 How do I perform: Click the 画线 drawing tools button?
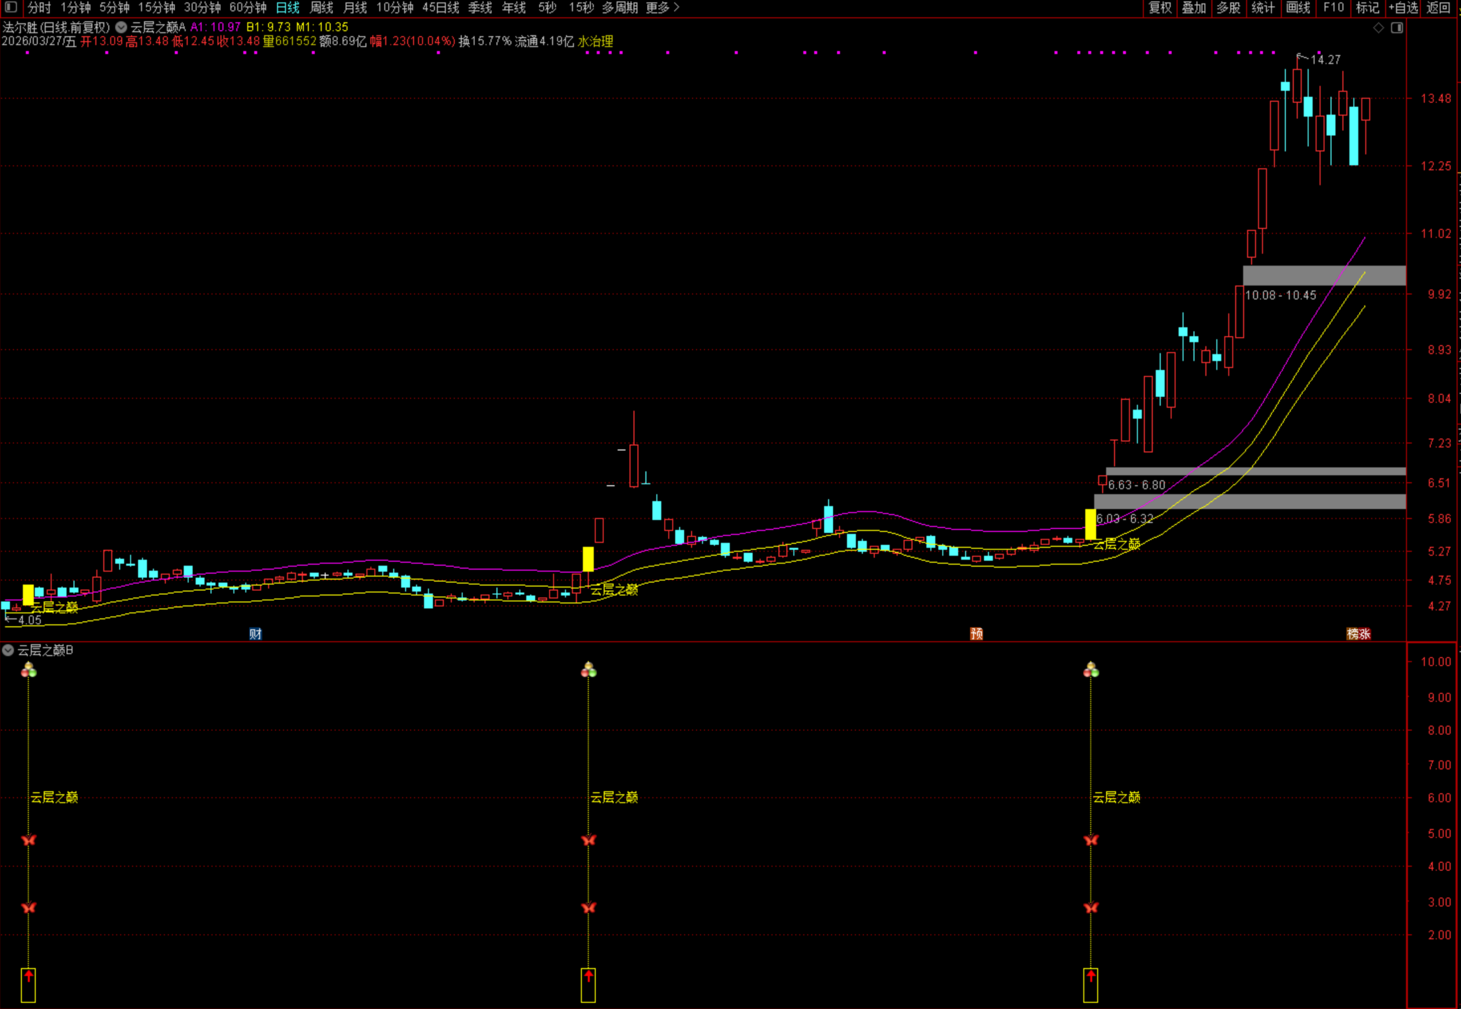[1297, 7]
